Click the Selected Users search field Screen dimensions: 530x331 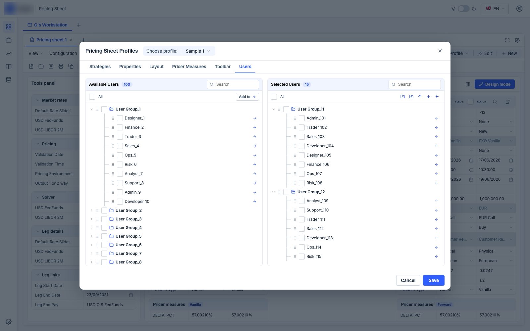tap(415, 84)
